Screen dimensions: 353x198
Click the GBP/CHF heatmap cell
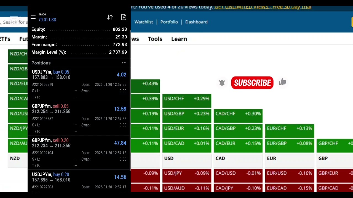335,145
